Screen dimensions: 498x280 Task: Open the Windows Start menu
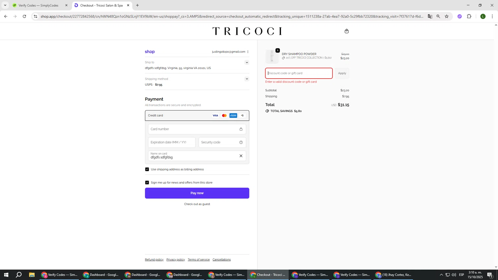6,275
